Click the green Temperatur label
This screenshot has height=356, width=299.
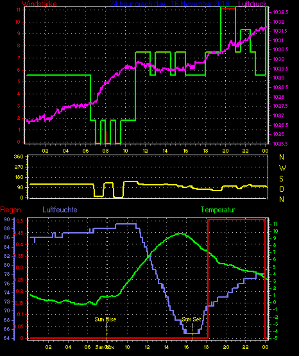[x=218, y=210]
